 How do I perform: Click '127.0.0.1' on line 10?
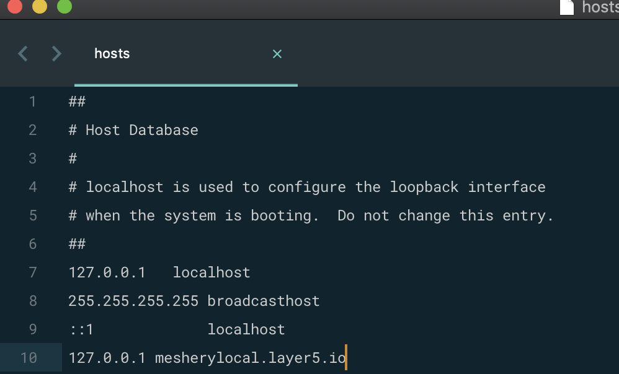pyautogui.click(x=107, y=358)
